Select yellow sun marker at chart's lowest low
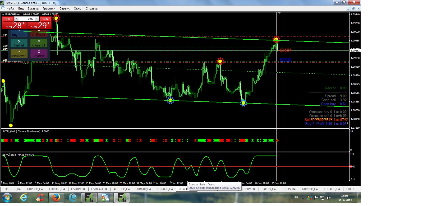Viewport: 423px width, 206px height. [x=11, y=125]
